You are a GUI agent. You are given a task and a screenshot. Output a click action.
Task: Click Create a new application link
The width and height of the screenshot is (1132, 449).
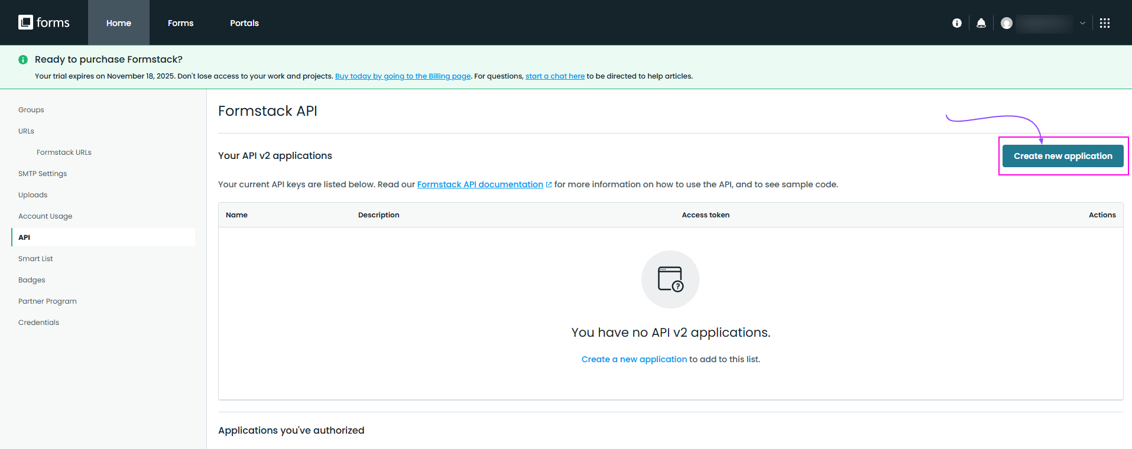coord(634,359)
